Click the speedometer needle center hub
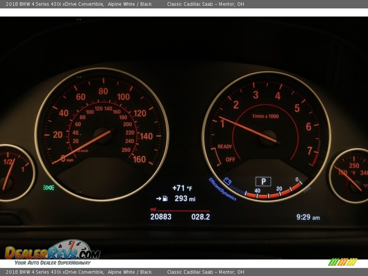Viewport: 368px width, 276px height. click(x=103, y=136)
